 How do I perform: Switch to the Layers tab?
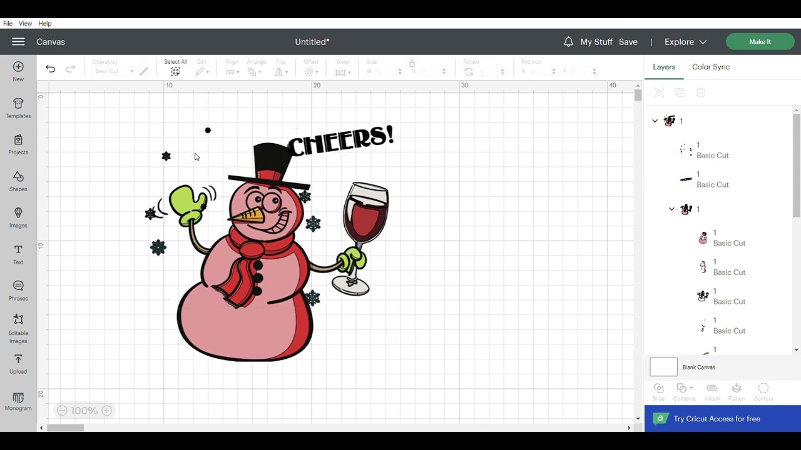pyautogui.click(x=664, y=67)
